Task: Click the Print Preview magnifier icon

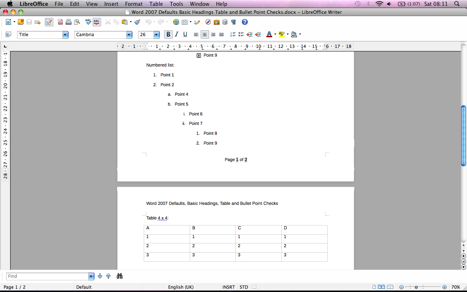Action: tap(77, 22)
